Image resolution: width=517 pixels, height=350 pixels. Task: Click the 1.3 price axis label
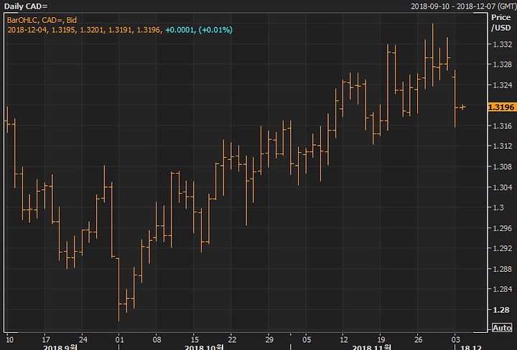coord(498,207)
